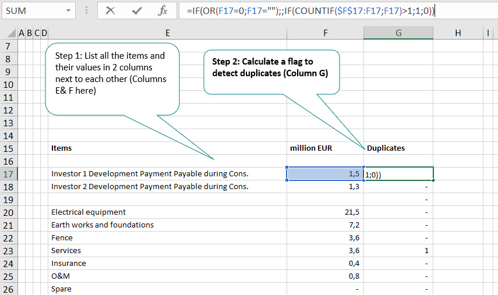Confirm the formula with the checkmark icon
498x295 pixels.
click(137, 11)
